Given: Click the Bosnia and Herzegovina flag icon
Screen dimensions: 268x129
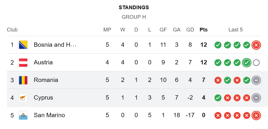Looking at the screenshot, I should (x=23, y=45).
